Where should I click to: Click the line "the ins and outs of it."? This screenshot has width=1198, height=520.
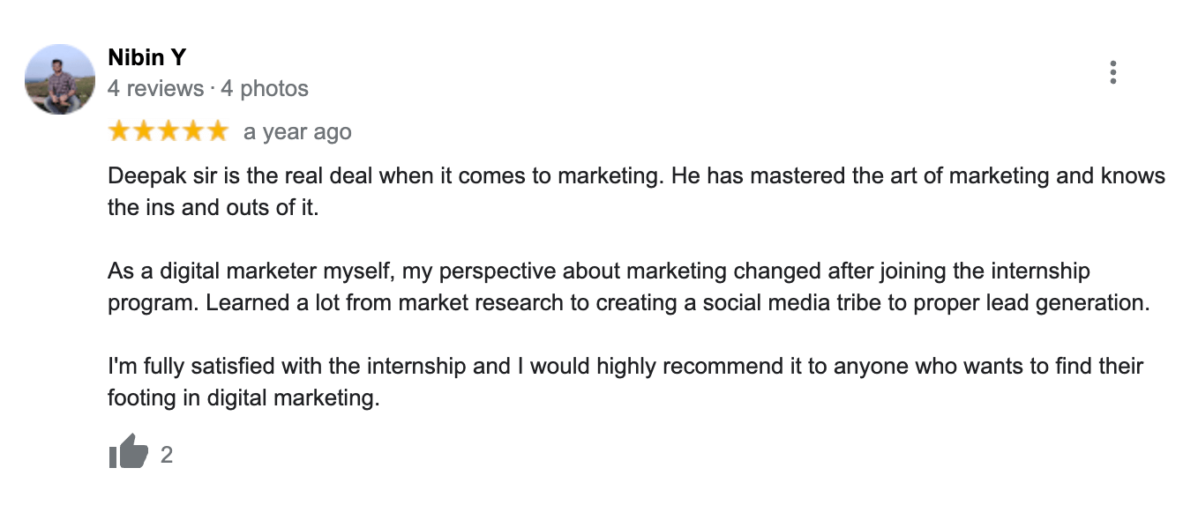pyautogui.click(x=212, y=208)
